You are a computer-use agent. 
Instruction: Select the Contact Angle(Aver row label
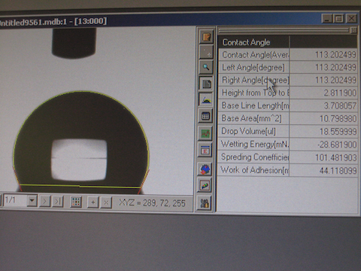tap(255, 55)
